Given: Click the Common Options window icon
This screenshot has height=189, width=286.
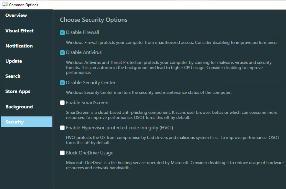Looking at the screenshot, I should 5,5.
